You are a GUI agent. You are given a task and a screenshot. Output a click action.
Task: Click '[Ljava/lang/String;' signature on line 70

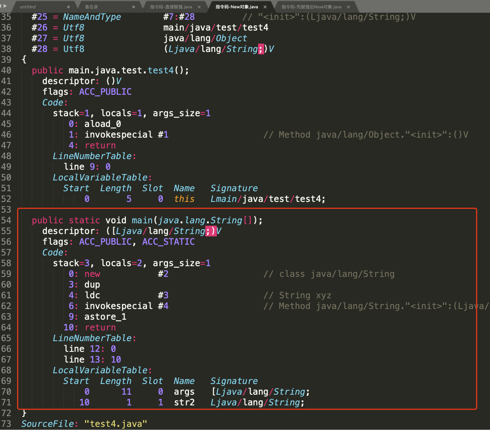click(260, 392)
